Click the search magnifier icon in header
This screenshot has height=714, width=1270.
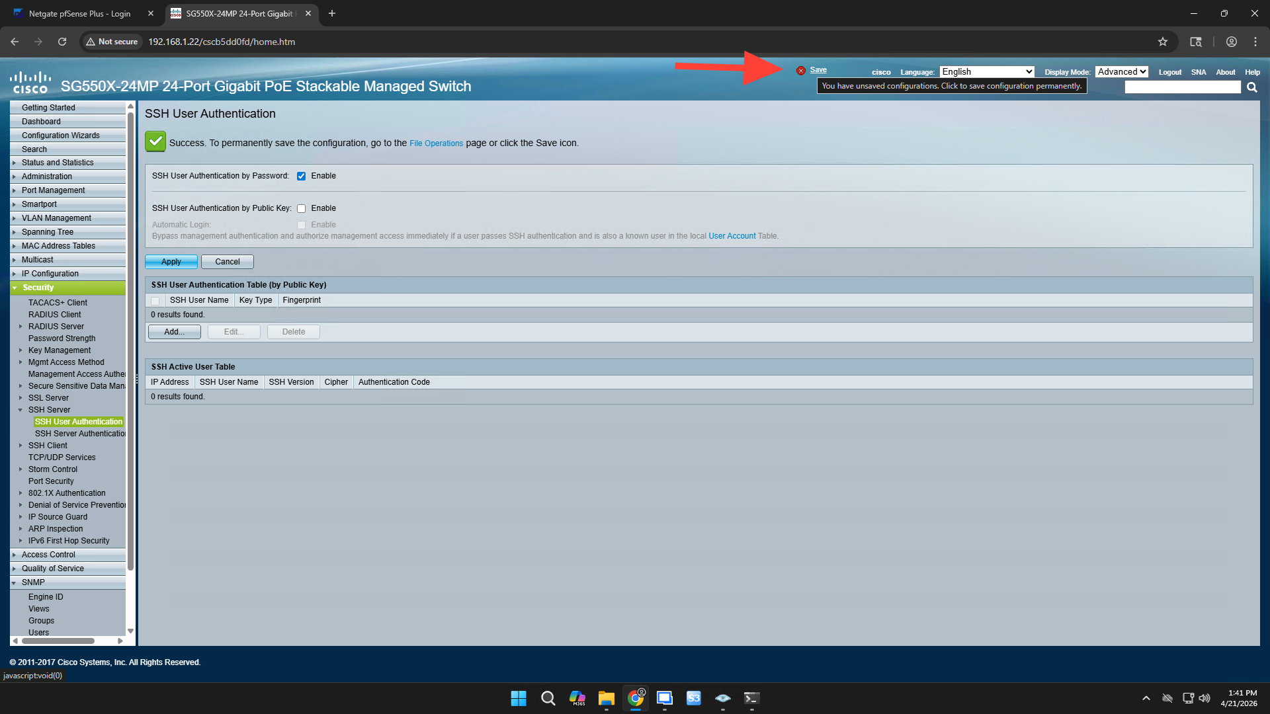1251,87
